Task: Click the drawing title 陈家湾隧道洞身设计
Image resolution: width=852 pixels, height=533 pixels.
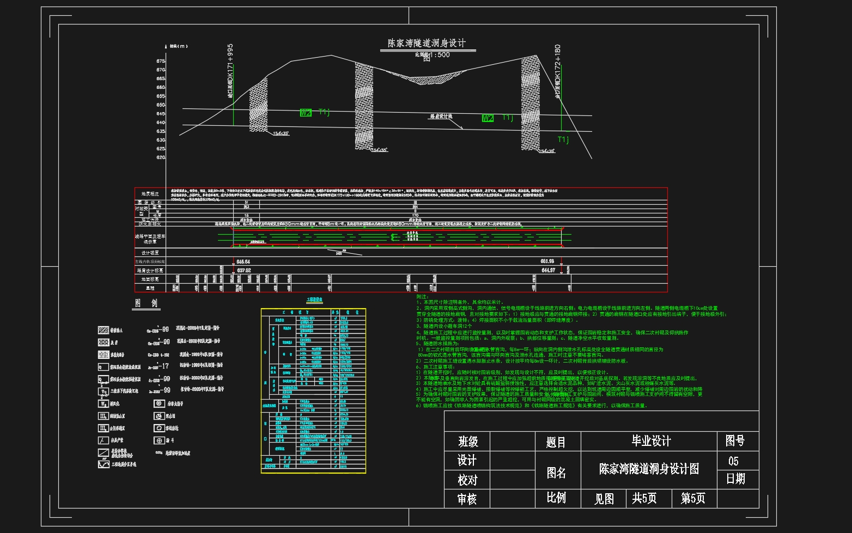Action: [x=427, y=44]
